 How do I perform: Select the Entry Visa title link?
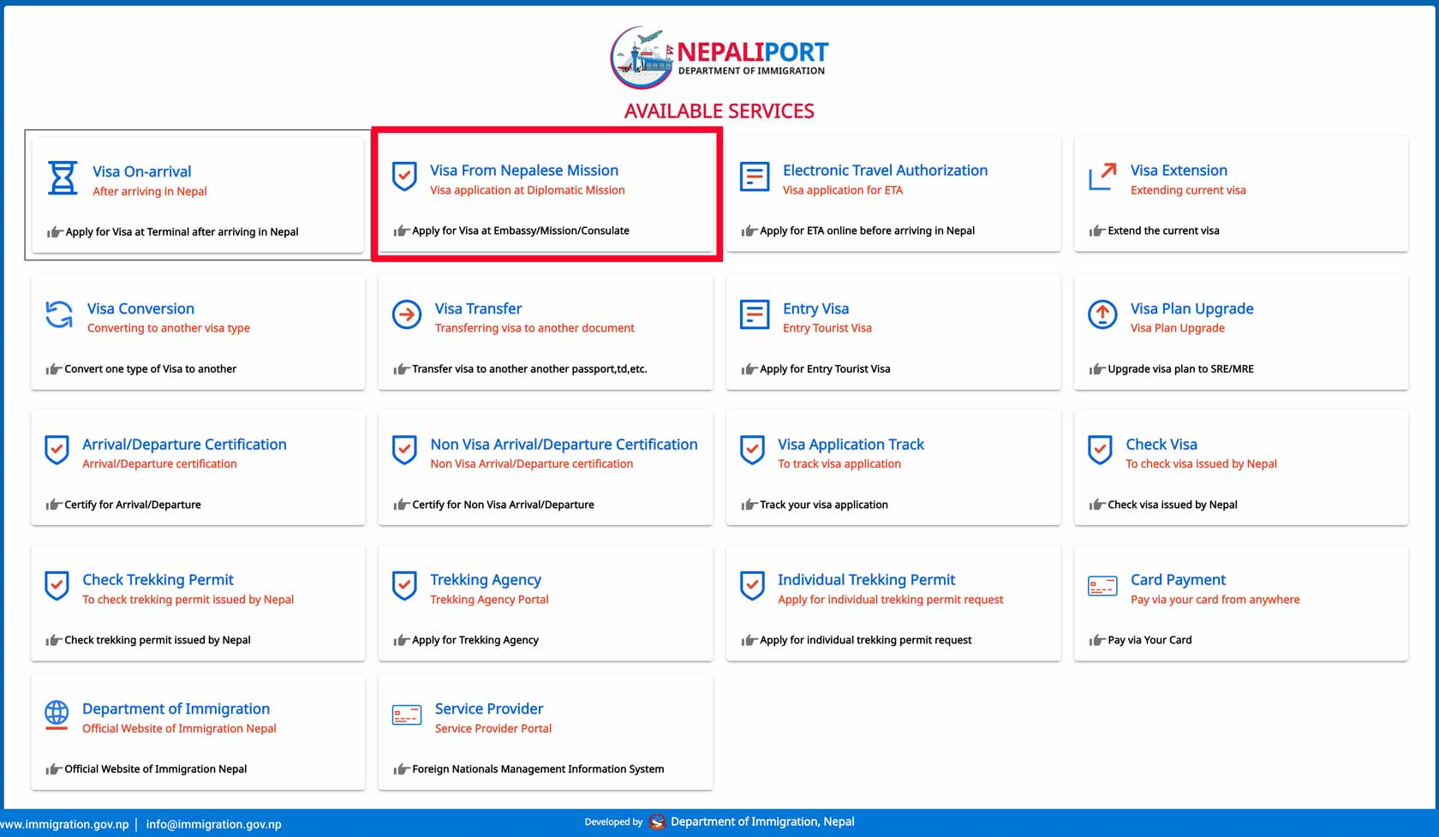[815, 308]
